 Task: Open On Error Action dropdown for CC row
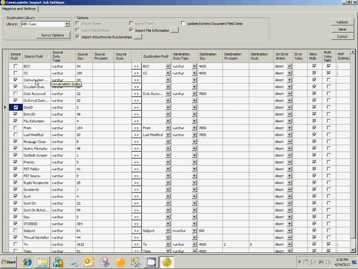289,73
